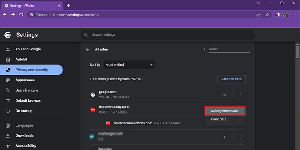Open Downloads settings section
The width and height of the screenshot is (300, 150).
(24, 136)
